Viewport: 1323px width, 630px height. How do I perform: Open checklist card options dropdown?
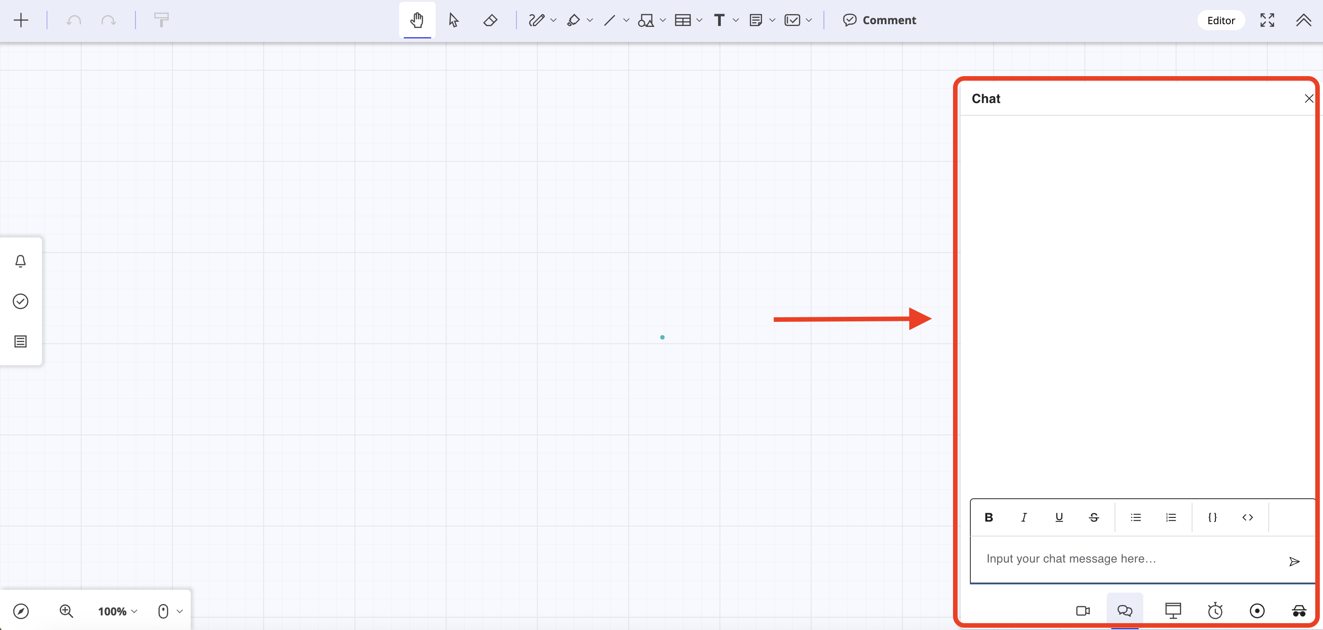(809, 21)
